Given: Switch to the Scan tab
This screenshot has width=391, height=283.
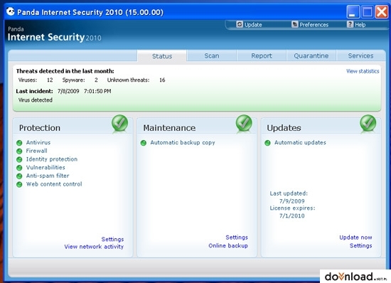Looking at the screenshot, I should [x=212, y=55].
